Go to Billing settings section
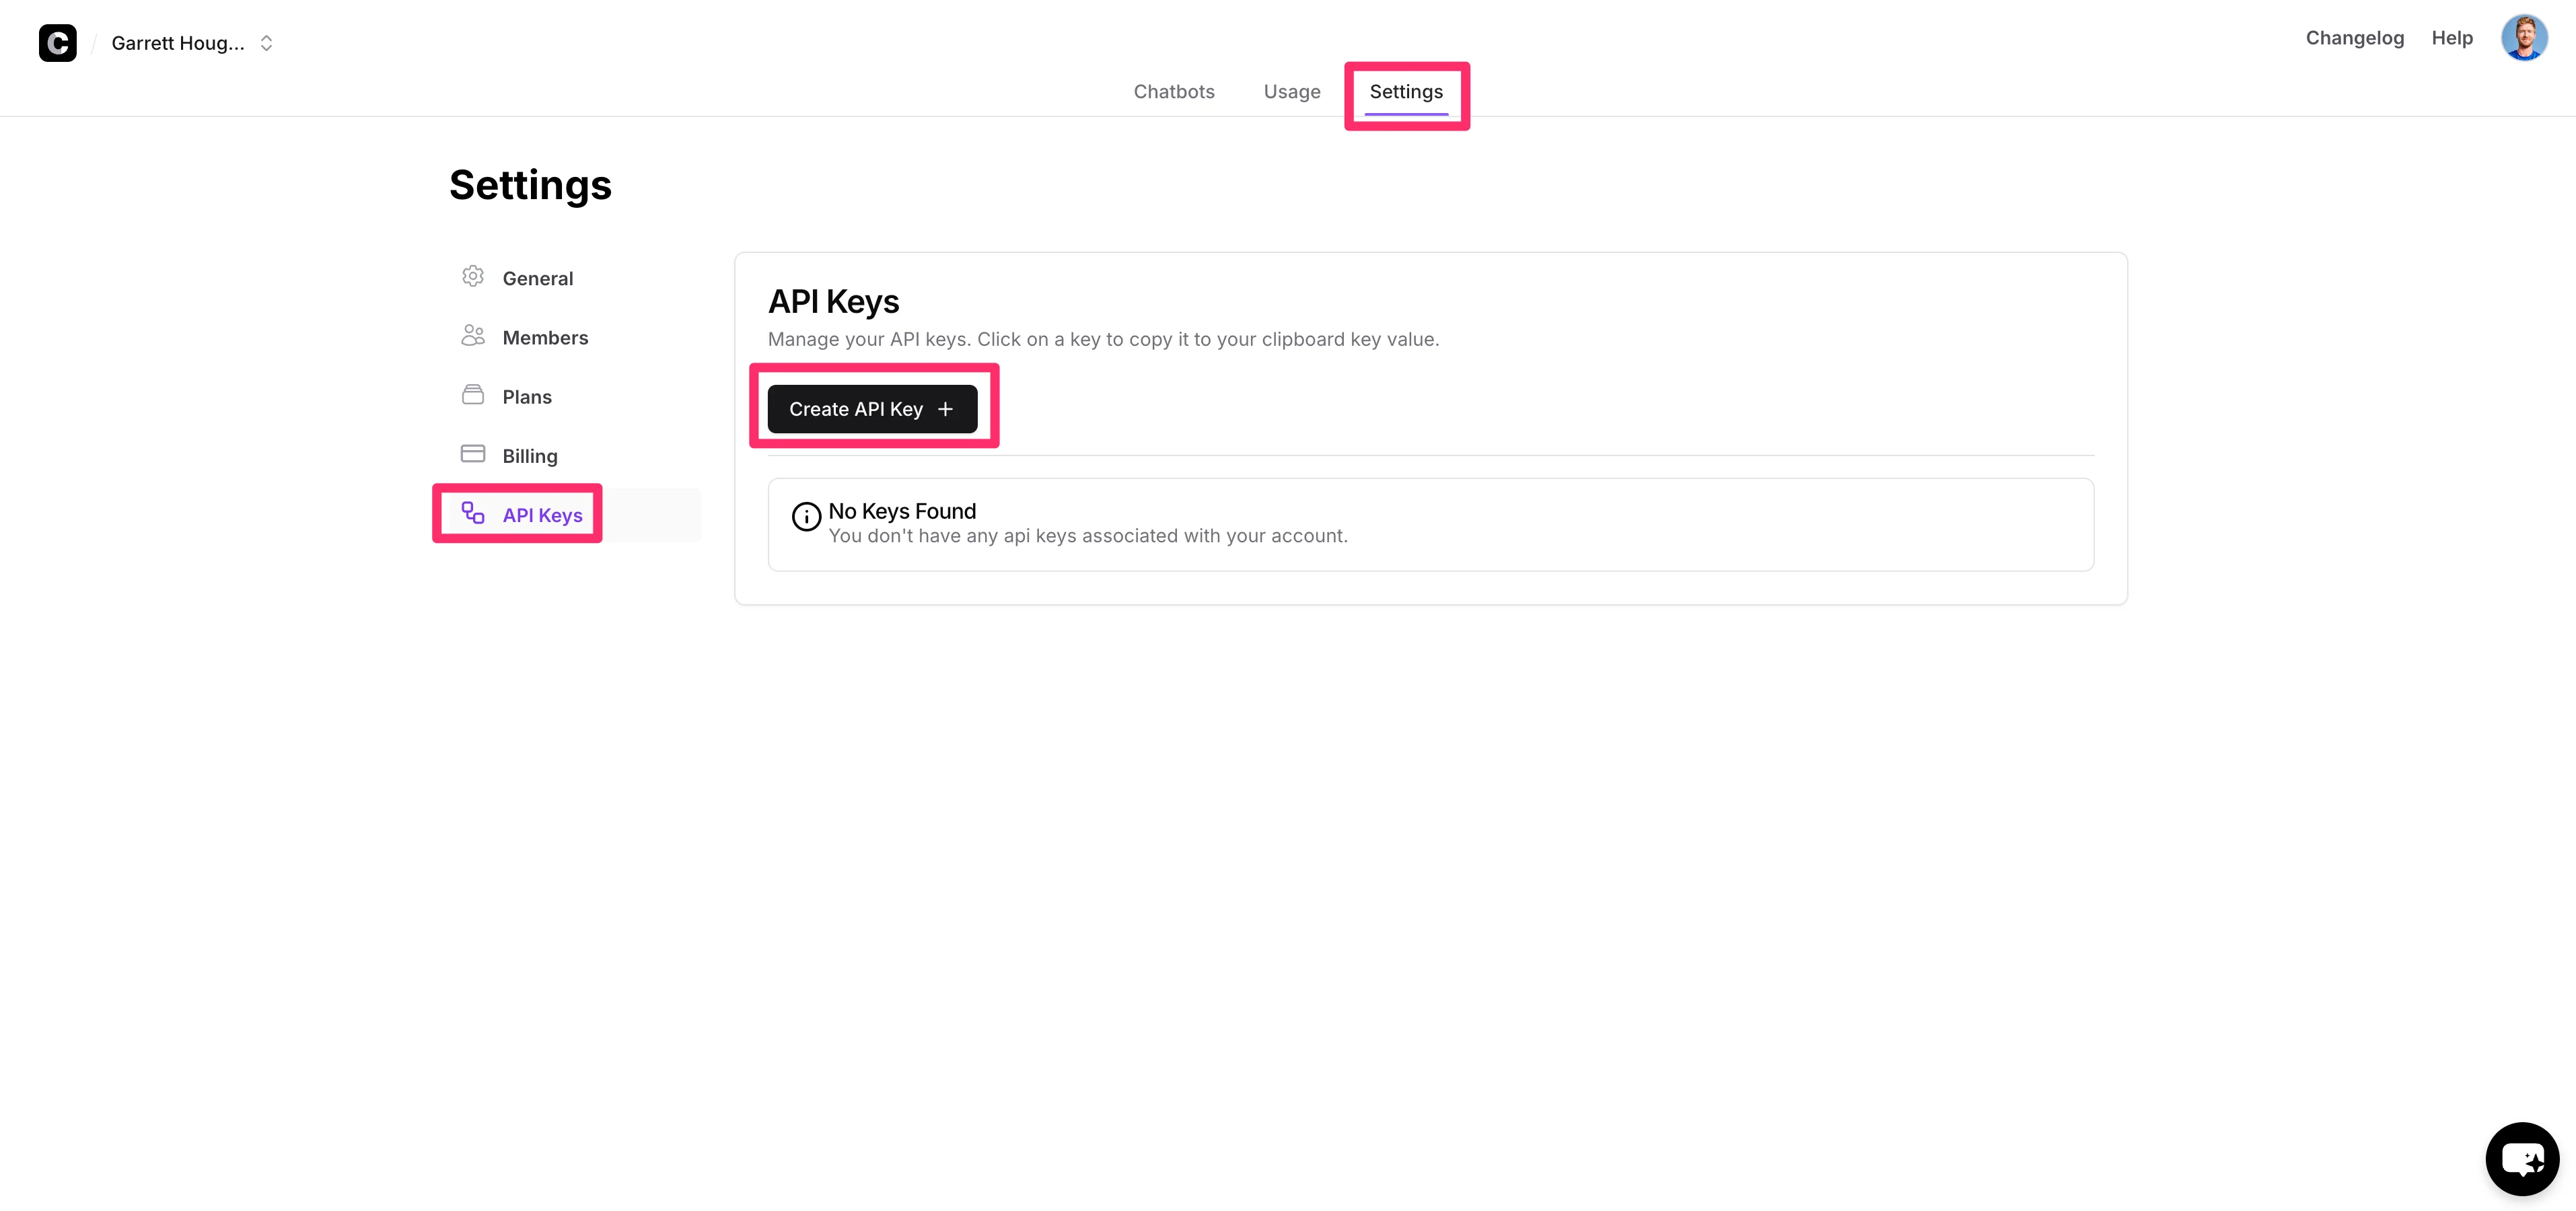The image size is (2576, 1211). click(x=530, y=456)
